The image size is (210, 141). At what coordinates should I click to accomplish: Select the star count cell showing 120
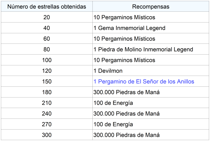tap(46, 71)
